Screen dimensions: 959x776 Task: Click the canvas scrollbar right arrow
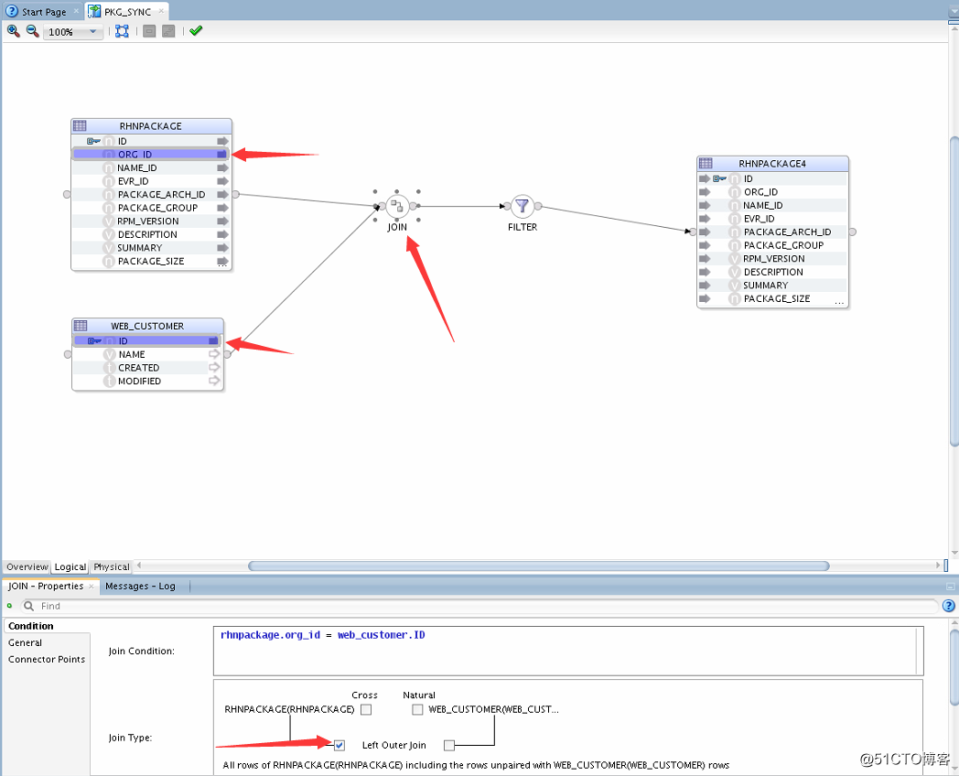point(938,565)
